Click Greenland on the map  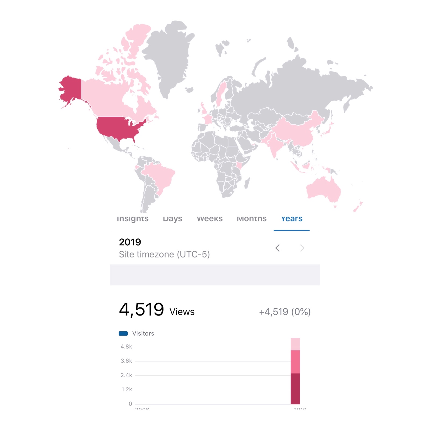point(169,54)
